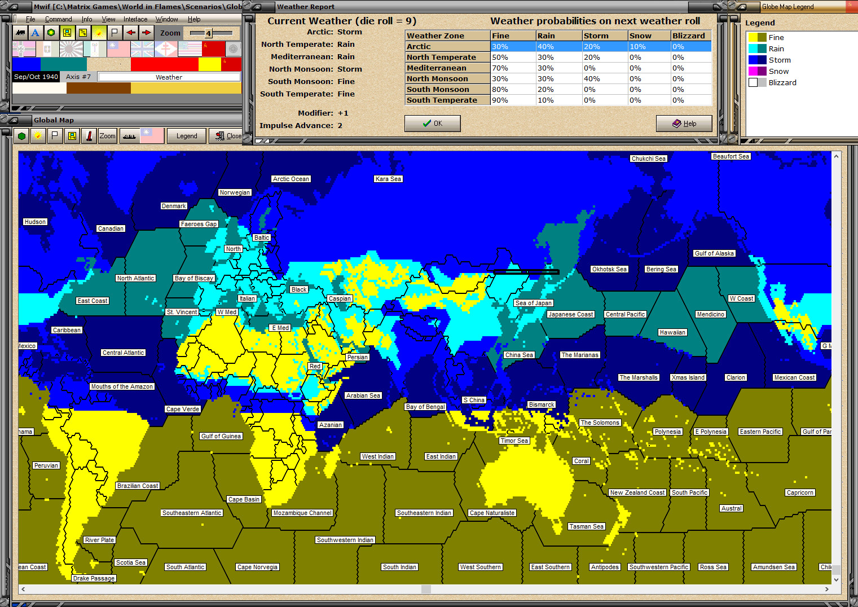This screenshot has width=858, height=607.
Task: Click the map's horizontal scrollbar right arrow
Action: coord(827,589)
